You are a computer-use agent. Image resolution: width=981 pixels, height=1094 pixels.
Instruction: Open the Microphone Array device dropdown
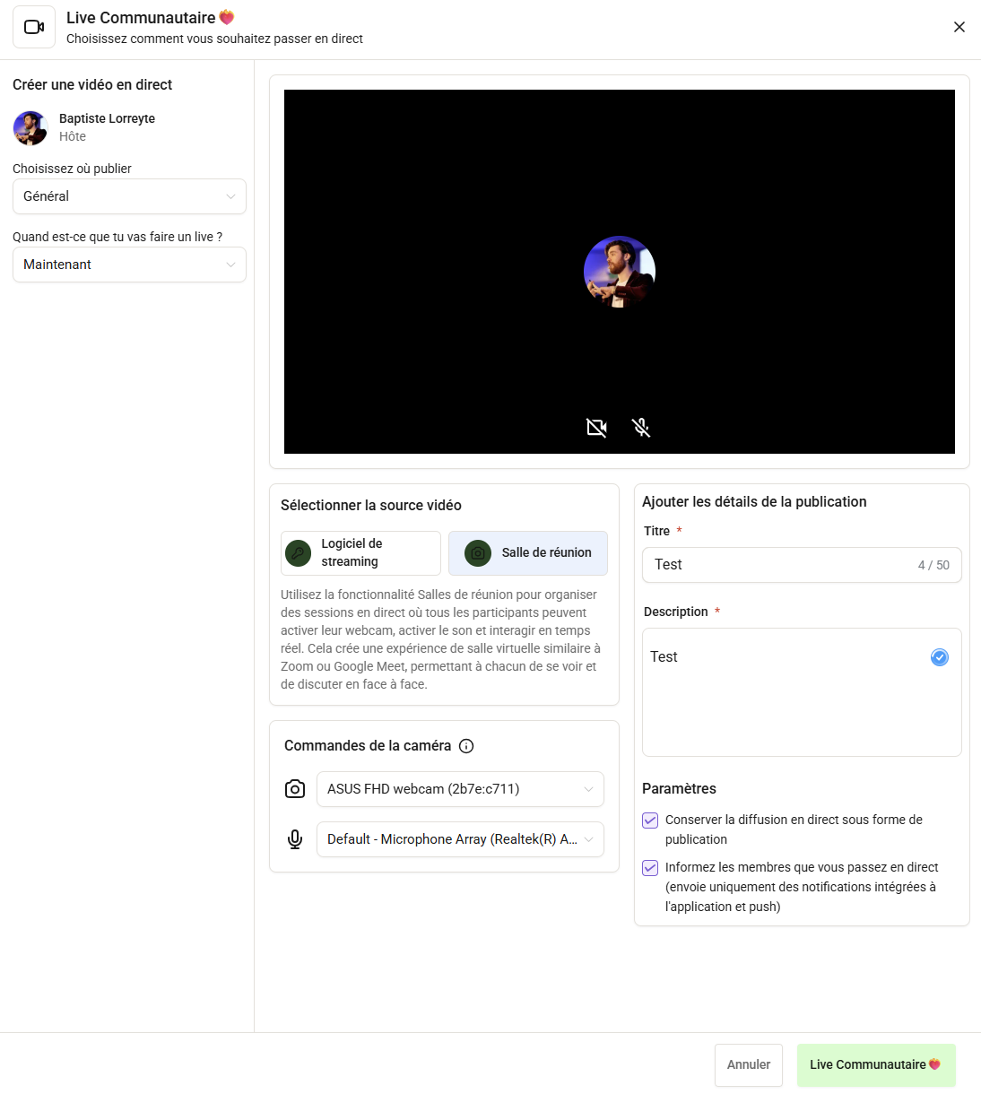click(460, 839)
